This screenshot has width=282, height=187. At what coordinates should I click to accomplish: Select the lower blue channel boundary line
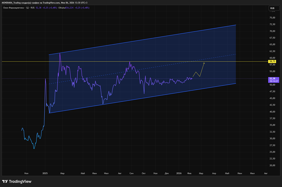coord(142,98)
